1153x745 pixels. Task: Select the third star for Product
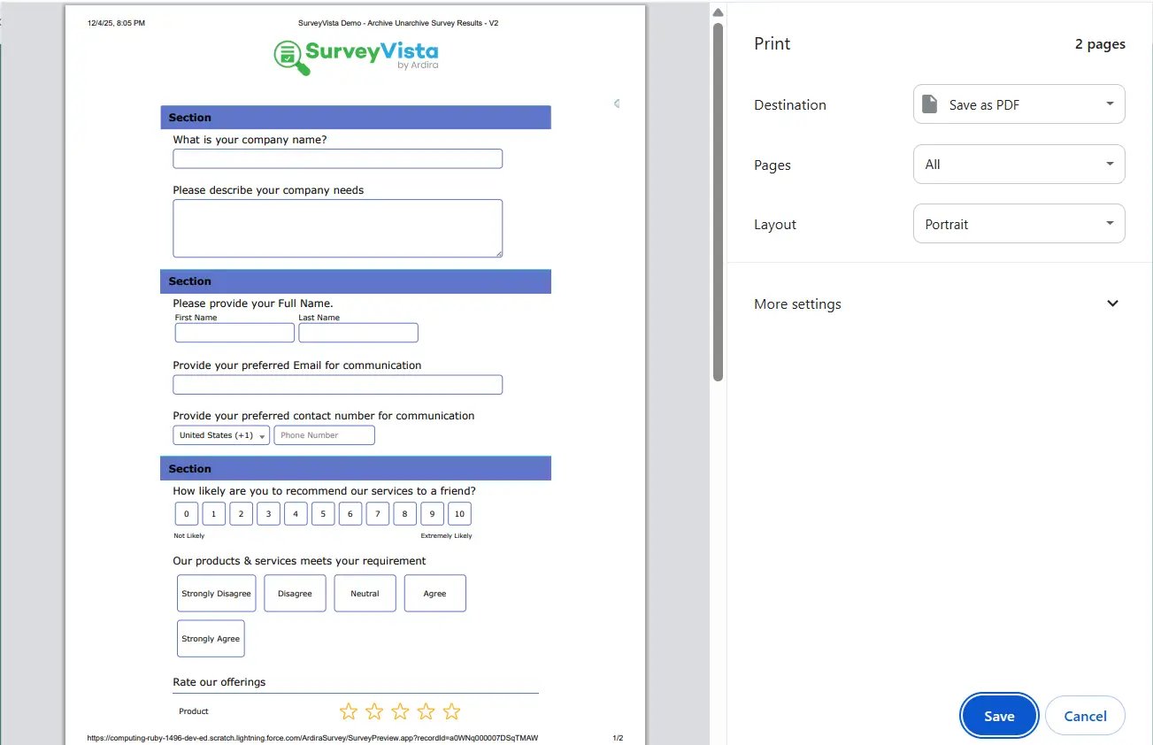click(x=400, y=711)
